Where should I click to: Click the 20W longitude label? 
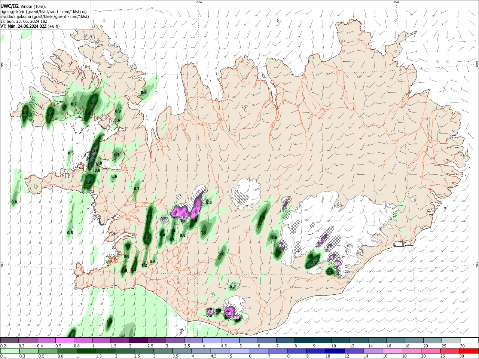(199, 2)
